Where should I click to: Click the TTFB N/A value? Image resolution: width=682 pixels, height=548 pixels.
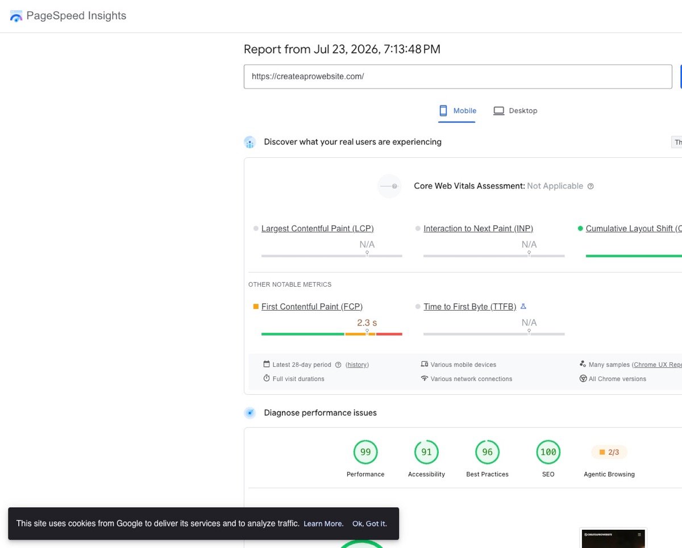coord(529,323)
